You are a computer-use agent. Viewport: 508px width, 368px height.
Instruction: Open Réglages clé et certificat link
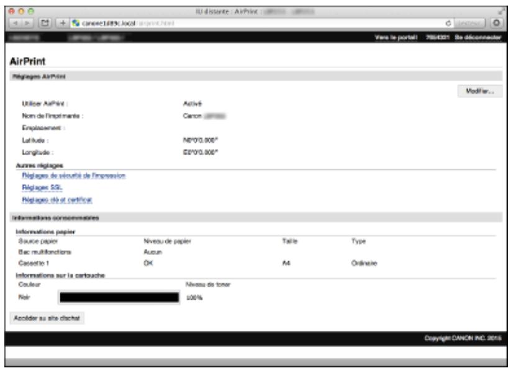pyautogui.click(x=57, y=200)
